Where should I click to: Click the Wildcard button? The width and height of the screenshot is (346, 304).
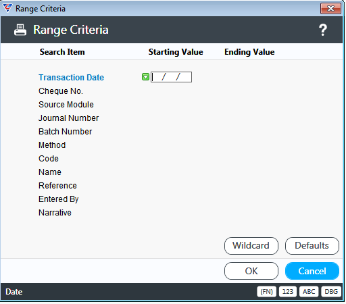[x=251, y=246]
